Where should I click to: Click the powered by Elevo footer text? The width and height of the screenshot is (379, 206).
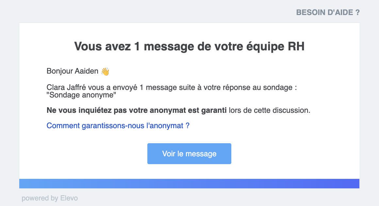point(50,198)
